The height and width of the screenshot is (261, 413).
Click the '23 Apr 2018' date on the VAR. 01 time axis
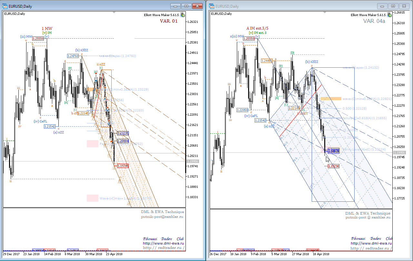[x=114, y=254]
